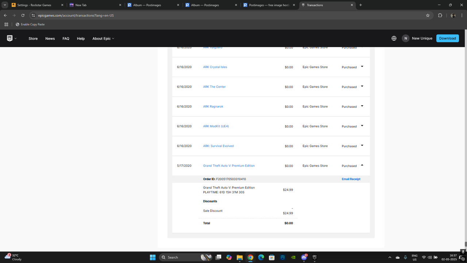Open the volume tray icon
This screenshot has height=263, width=467.
[430, 257]
